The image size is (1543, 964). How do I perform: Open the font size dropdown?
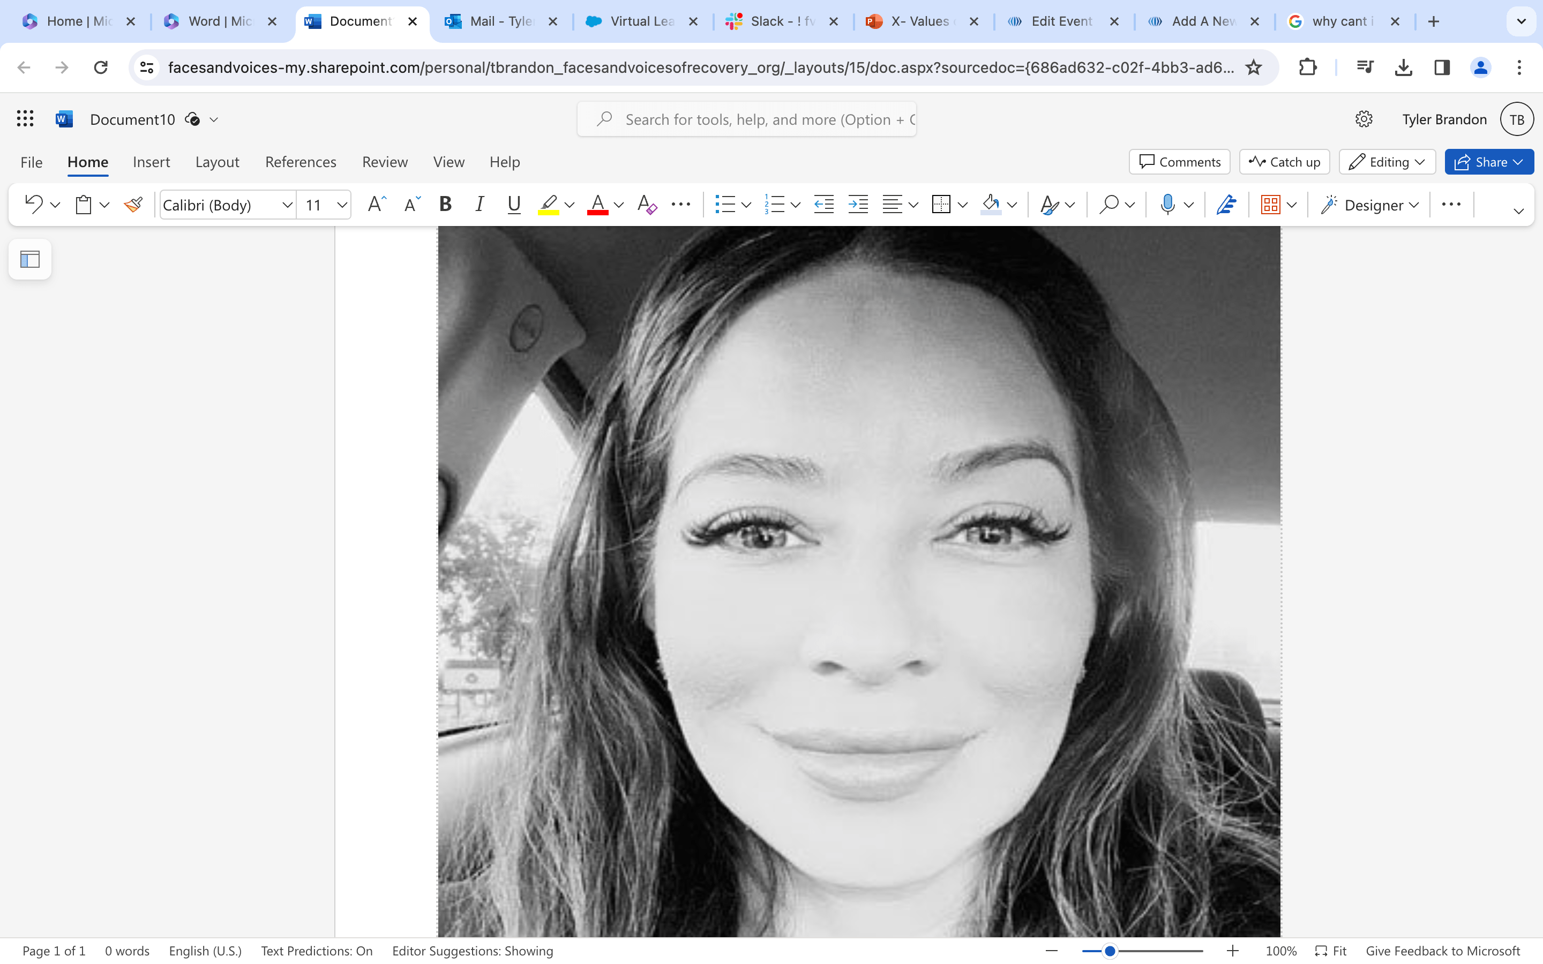(x=342, y=205)
